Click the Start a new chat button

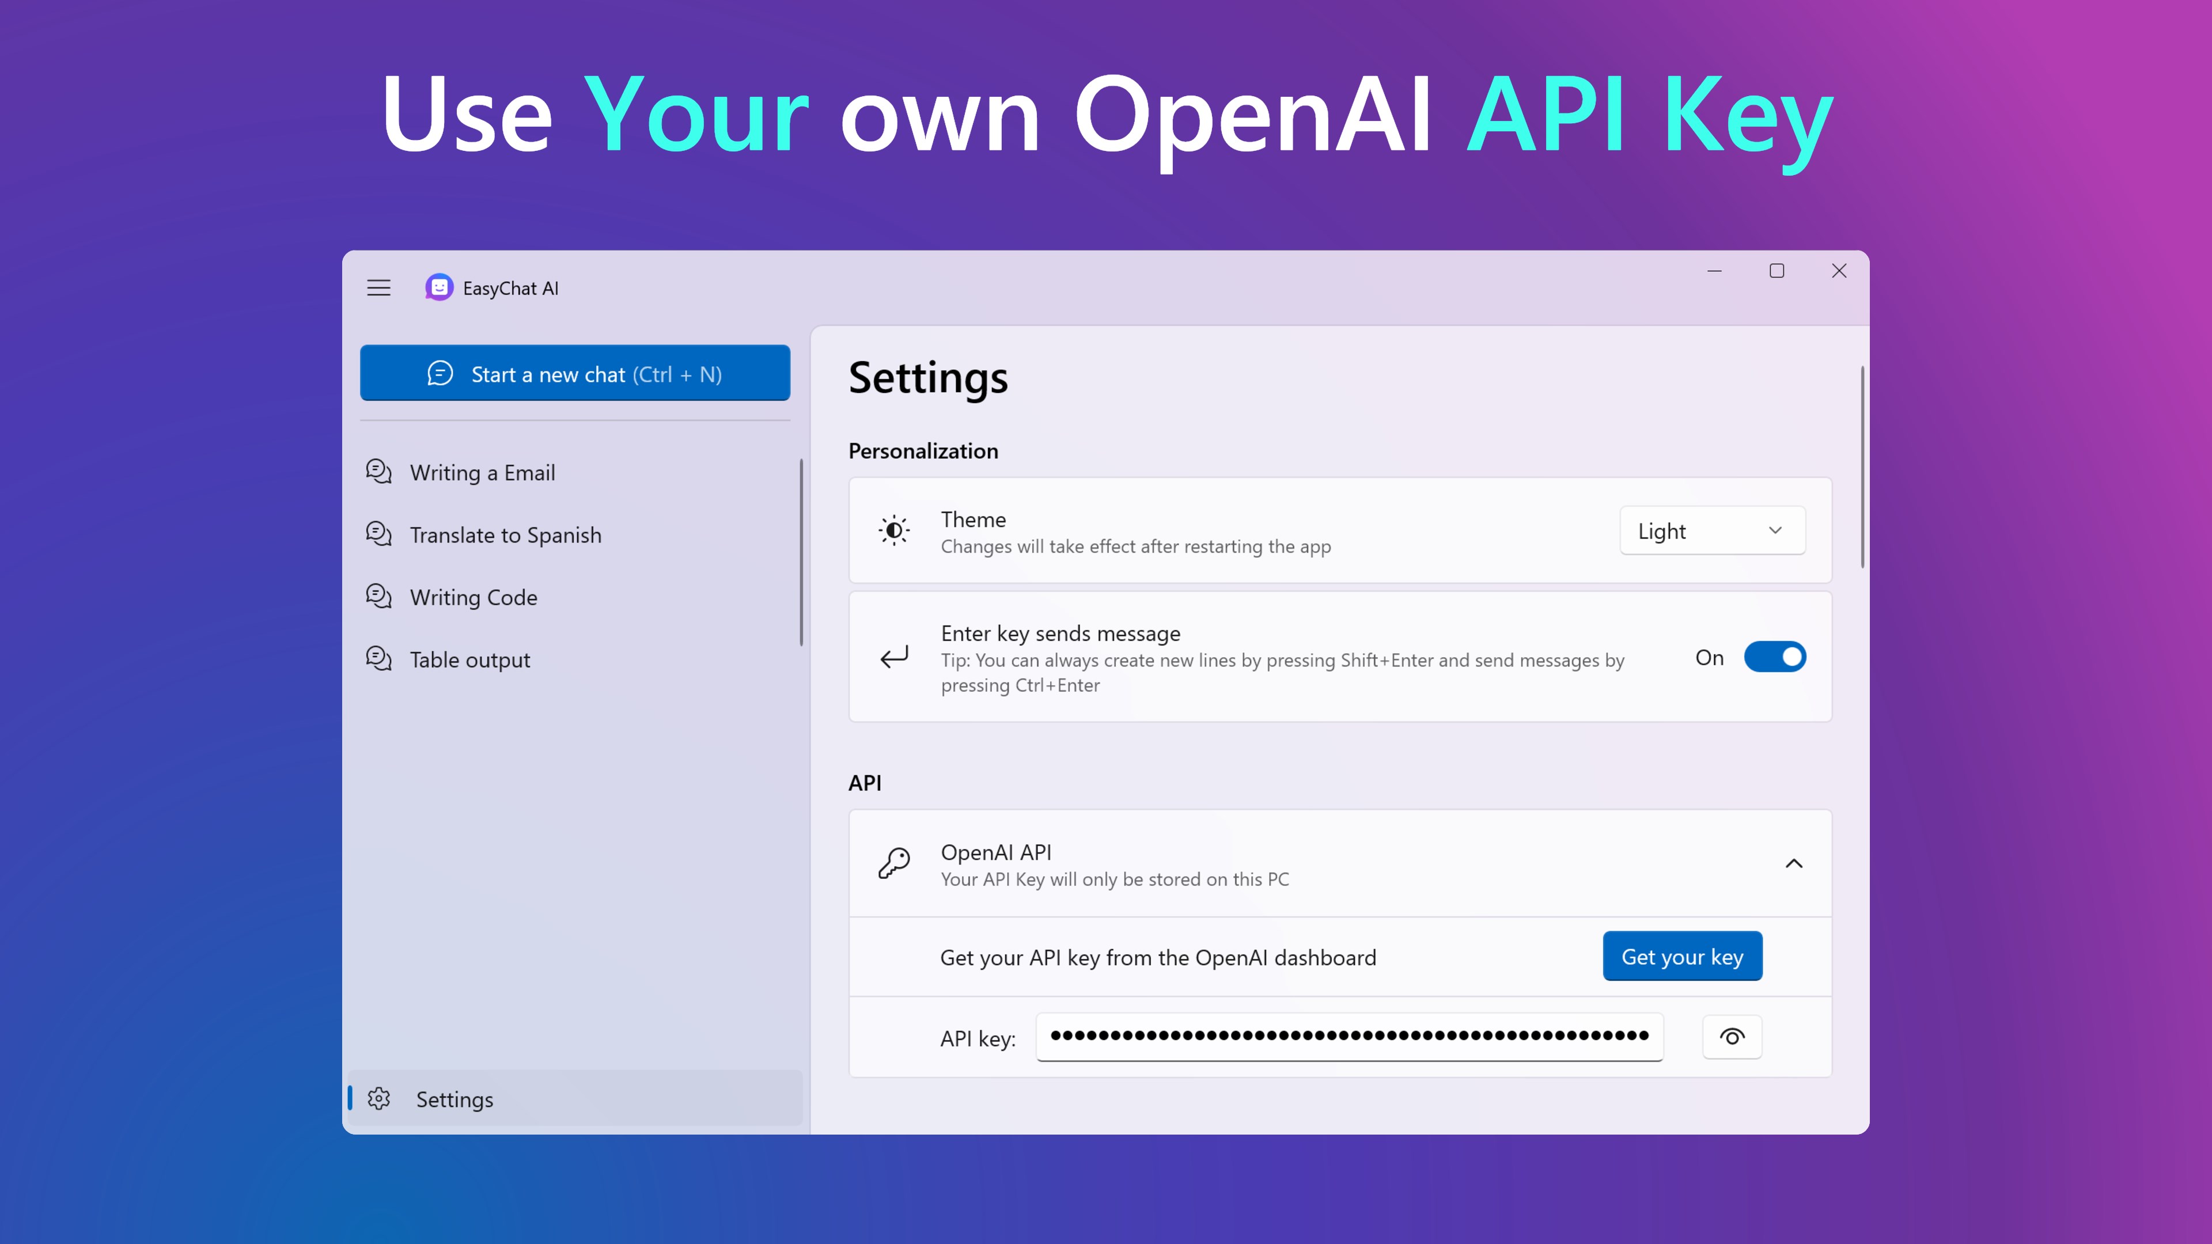pos(574,373)
